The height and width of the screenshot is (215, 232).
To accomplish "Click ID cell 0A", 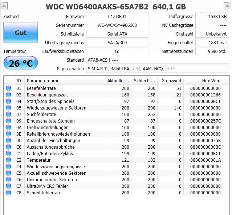I will coord(19,127).
